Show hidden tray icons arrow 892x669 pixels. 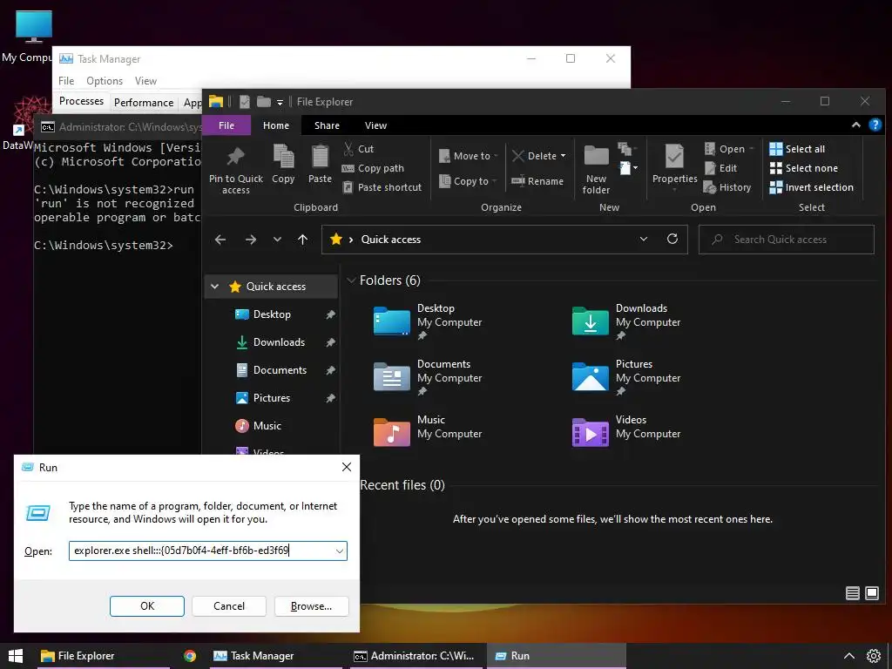[x=848, y=656]
